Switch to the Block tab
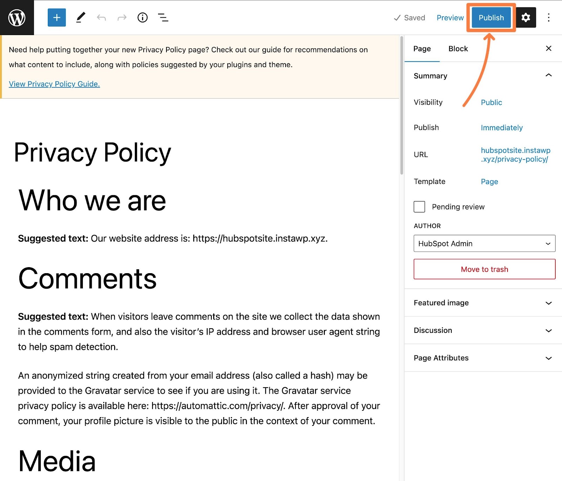The width and height of the screenshot is (562, 481). (x=458, y=49)
